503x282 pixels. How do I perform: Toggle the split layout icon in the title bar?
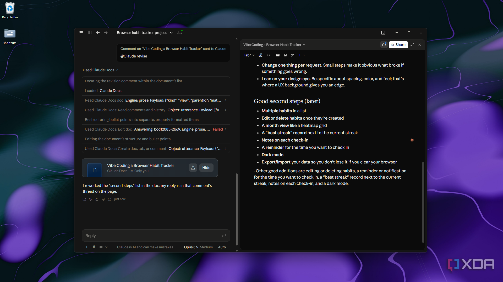coord(383,33)
